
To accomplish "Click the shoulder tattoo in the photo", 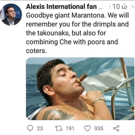I will click(58, 115).
